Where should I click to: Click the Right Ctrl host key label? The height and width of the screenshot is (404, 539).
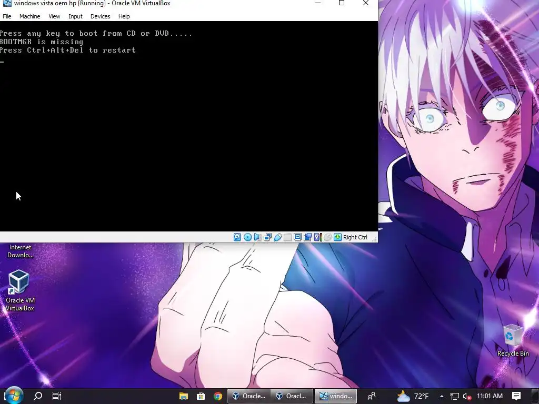click(355, 237)
